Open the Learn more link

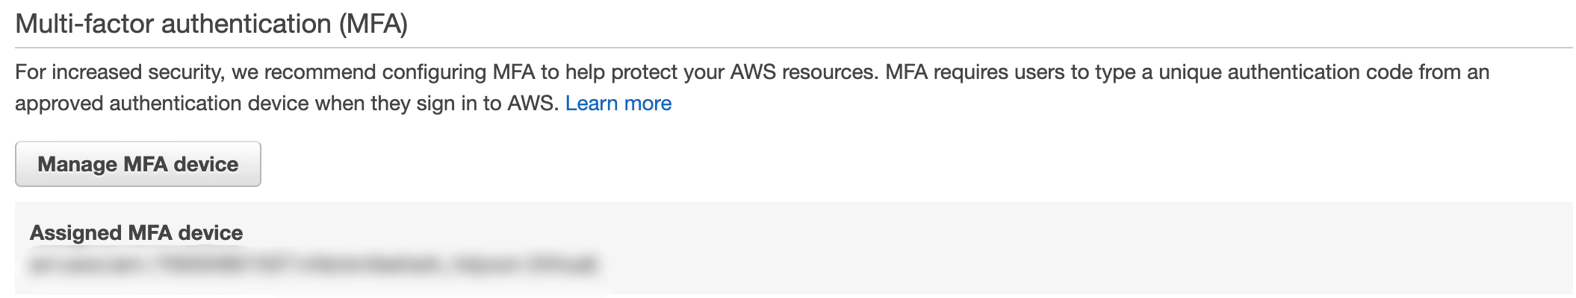click(x=618, y=104)
